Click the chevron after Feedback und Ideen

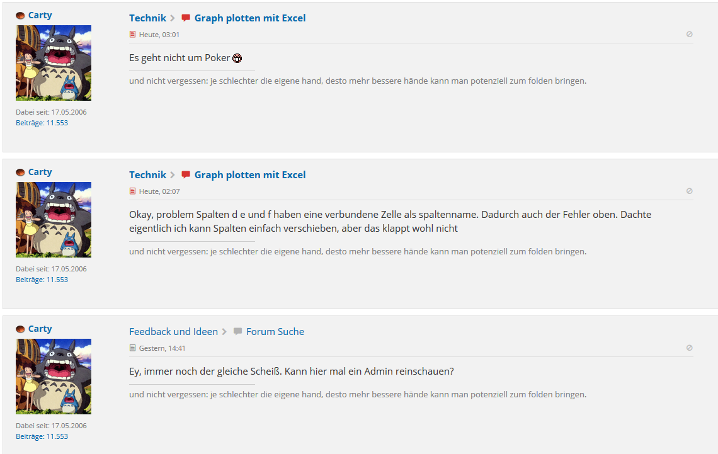[x=224, y=331]
